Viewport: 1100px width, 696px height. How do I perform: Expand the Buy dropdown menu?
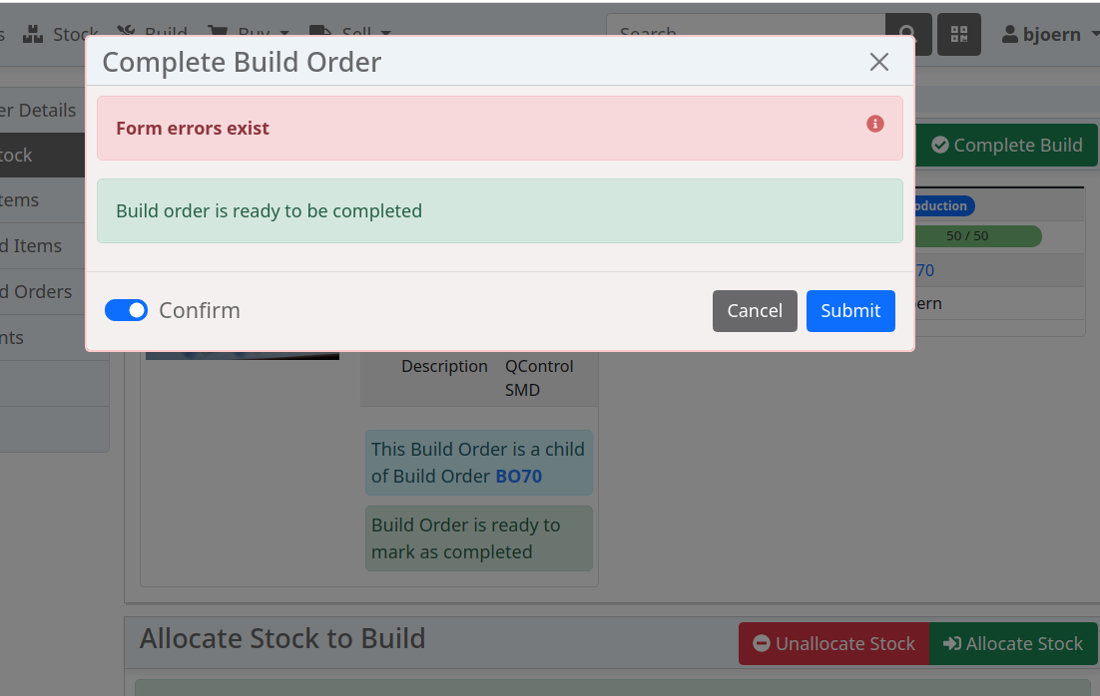[x=283, y=33]
